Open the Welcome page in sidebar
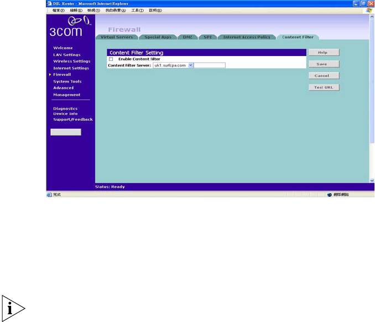This screenshot has width=375, height=322. coord(63,48)
